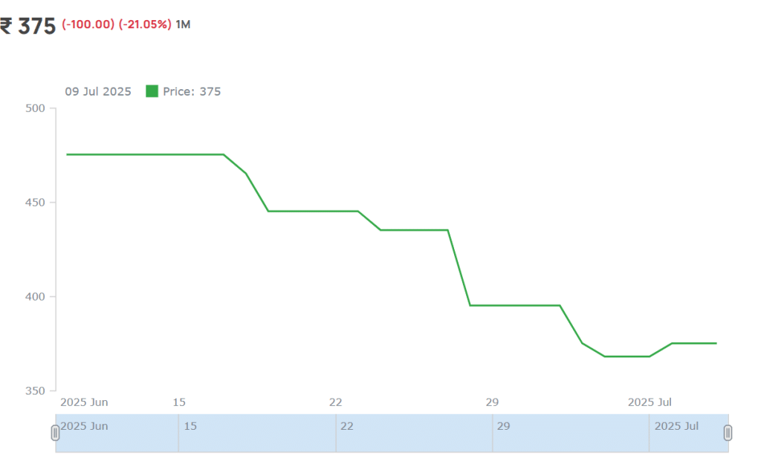Viewport: 761px width, 458px height.
Task: Click the line's final point at 375
Action: point(716,343)
